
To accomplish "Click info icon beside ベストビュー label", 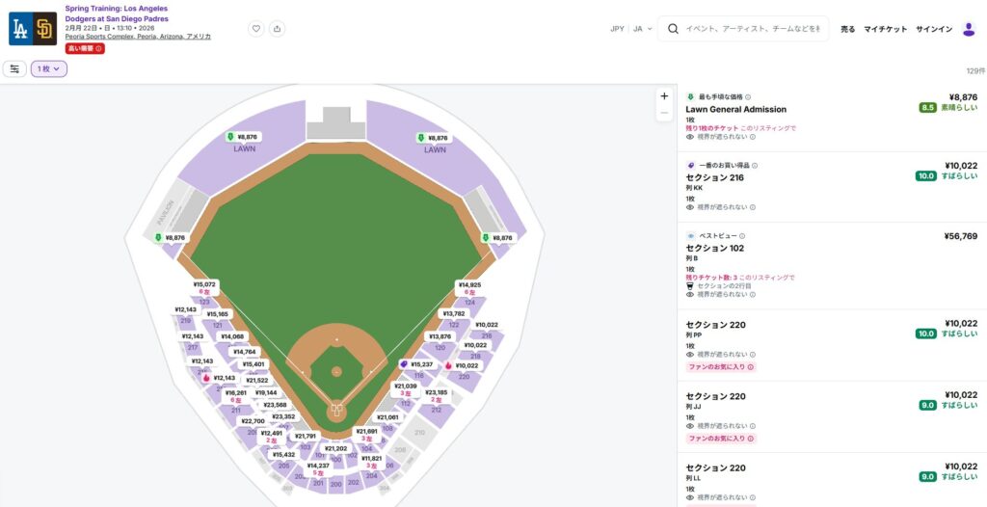I will click(x=742, y=235).
